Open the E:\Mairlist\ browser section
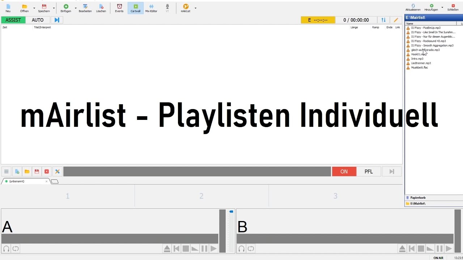The height and width of the screenshot is (260, 463). [x=434, y=204]
